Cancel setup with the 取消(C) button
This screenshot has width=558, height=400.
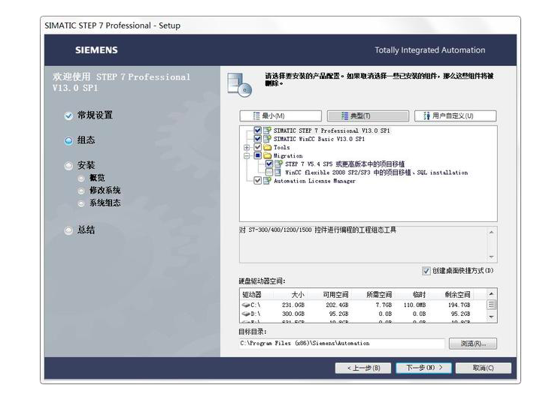coord(484,368)
